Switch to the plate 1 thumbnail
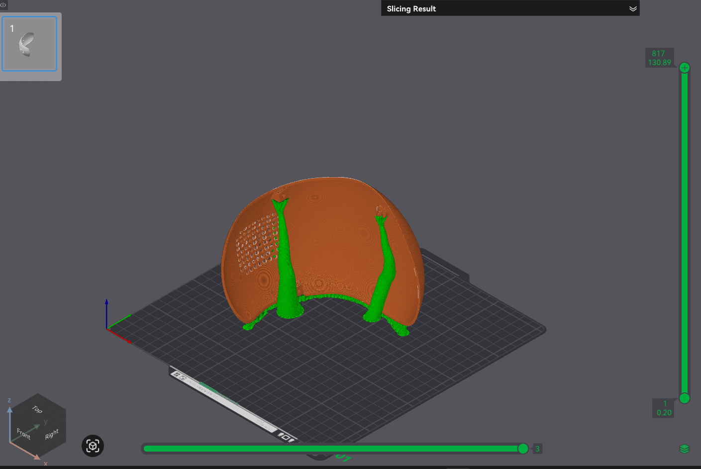The image size is (701, 469). 29,43
